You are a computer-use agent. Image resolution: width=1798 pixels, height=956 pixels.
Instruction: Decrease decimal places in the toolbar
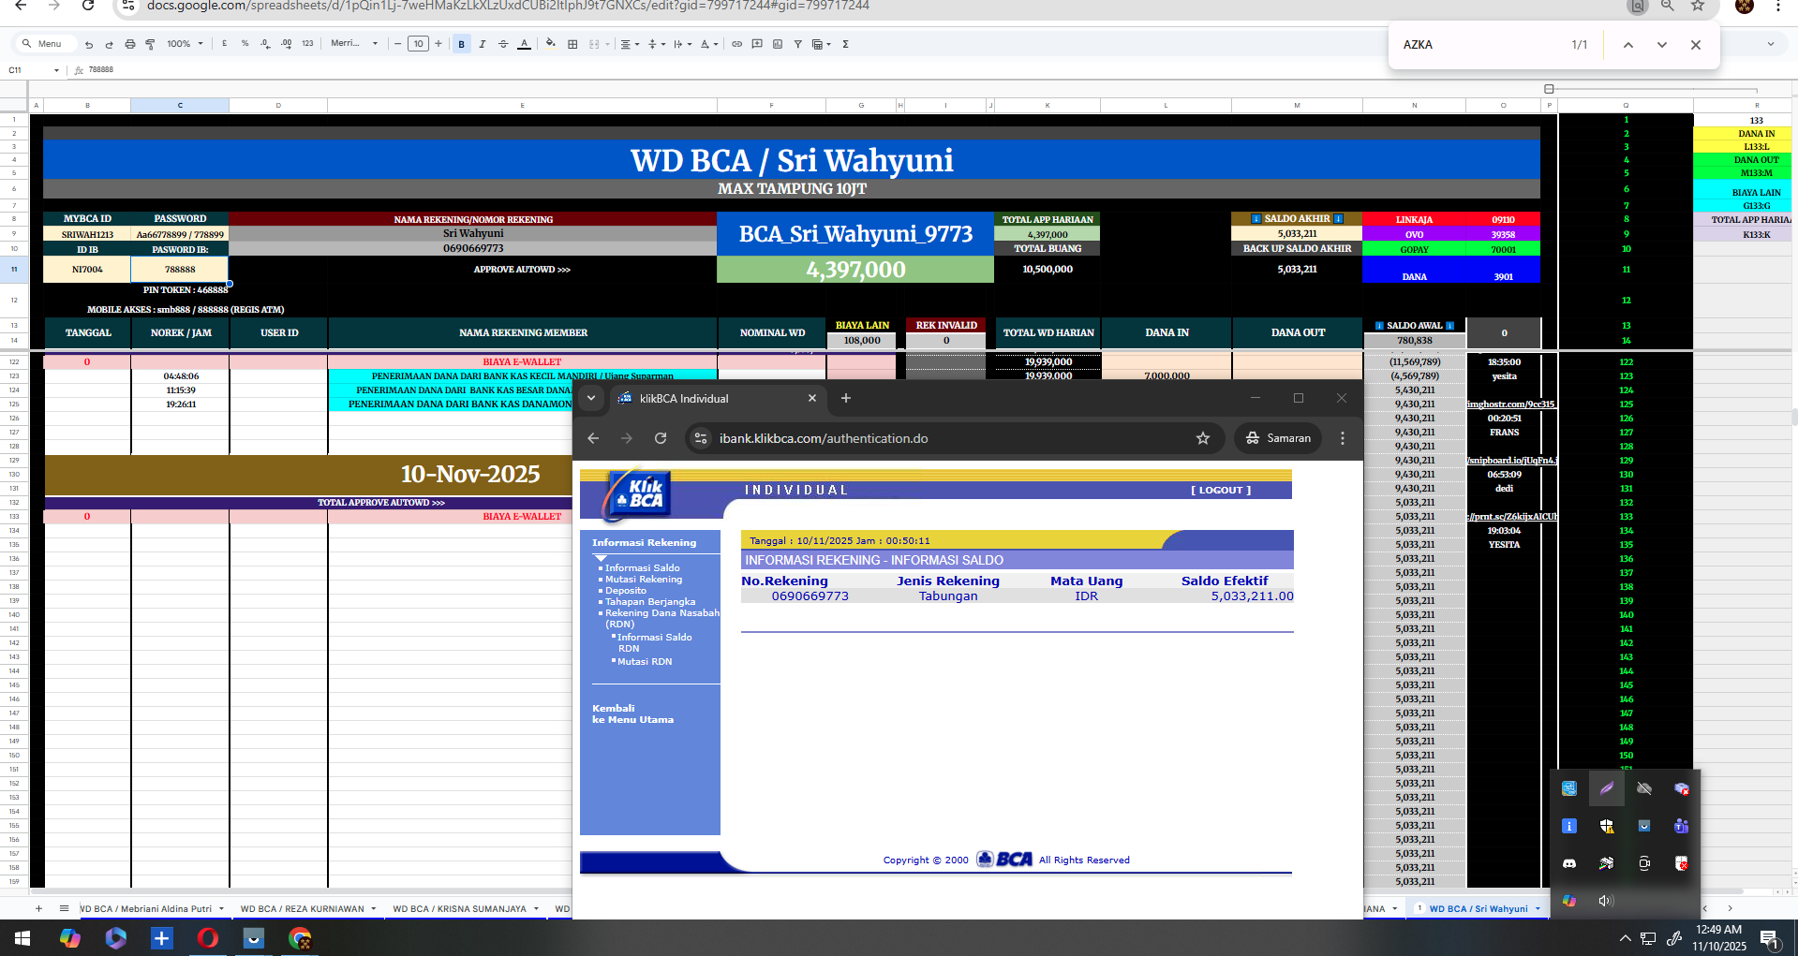pyautogui.click(x=265, y=44)
